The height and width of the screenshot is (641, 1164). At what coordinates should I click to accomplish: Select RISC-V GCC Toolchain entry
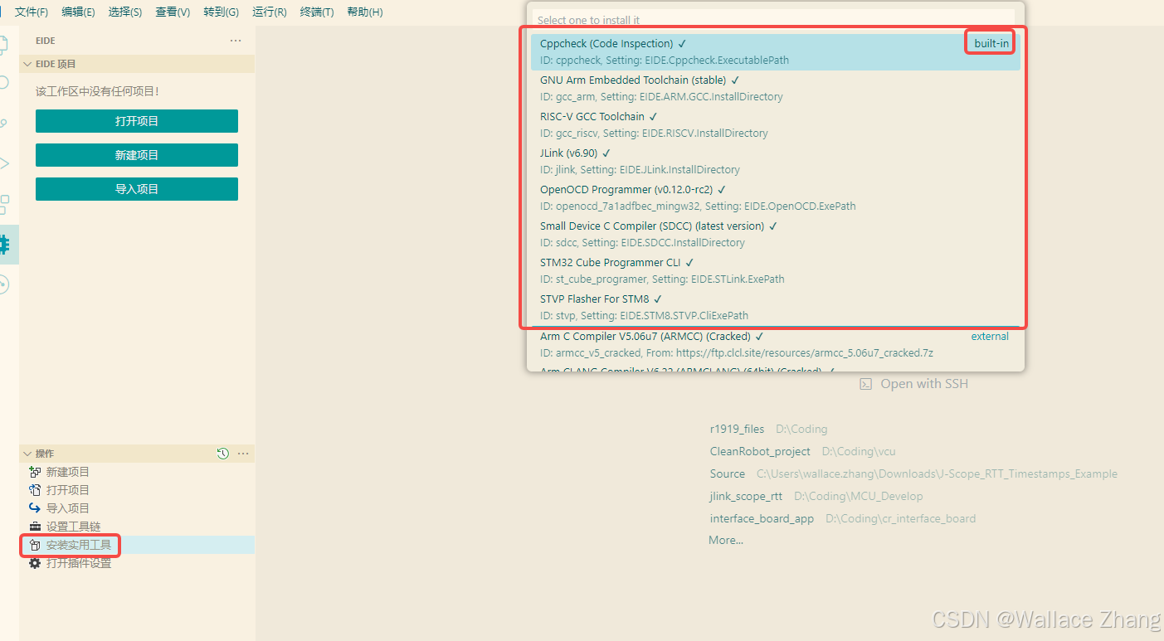point(776,124)
